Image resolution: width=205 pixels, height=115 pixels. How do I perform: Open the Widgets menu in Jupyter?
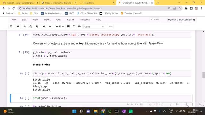tap(85, 20)
